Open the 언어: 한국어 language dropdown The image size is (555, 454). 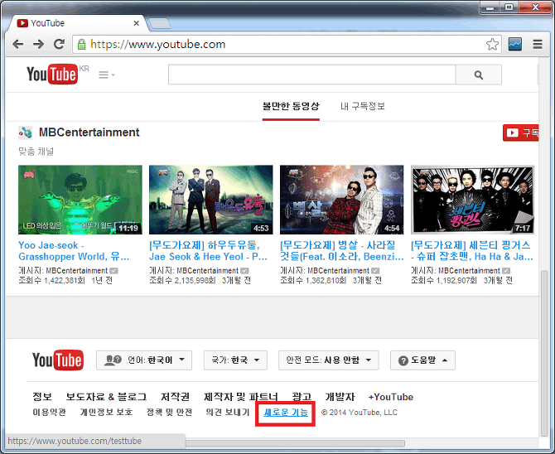coord(144,360)
